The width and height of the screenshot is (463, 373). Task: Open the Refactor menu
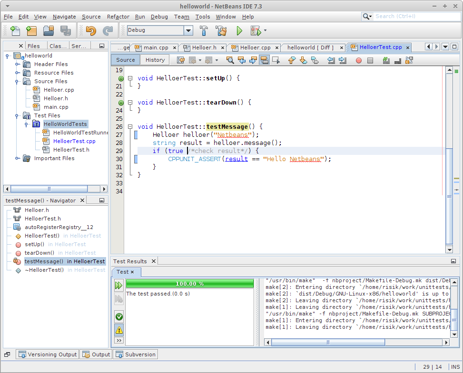point(118,17)
